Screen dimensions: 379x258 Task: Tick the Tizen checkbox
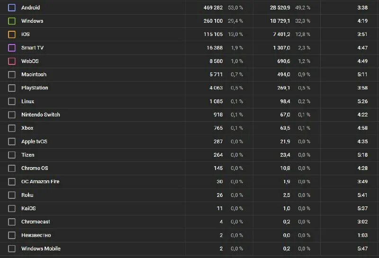11,155
